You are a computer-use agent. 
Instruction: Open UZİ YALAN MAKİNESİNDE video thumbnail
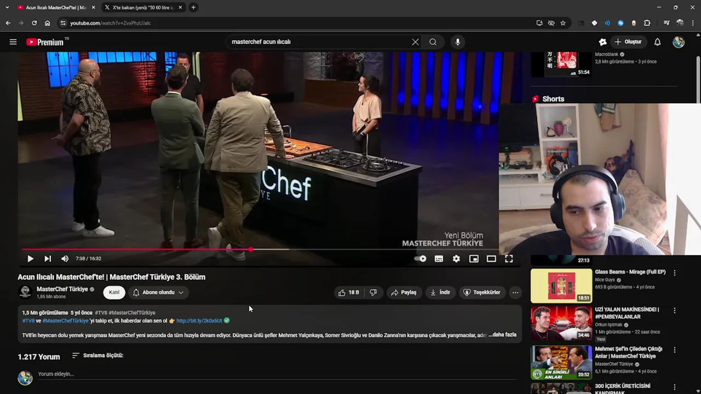point(561,323)
